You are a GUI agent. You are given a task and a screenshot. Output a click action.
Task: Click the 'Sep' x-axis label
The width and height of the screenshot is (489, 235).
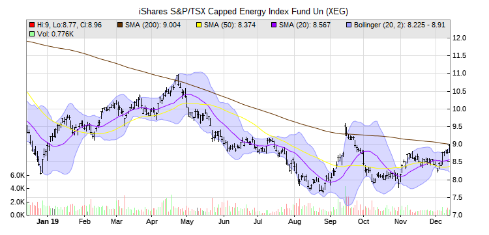tap(331, 222)
